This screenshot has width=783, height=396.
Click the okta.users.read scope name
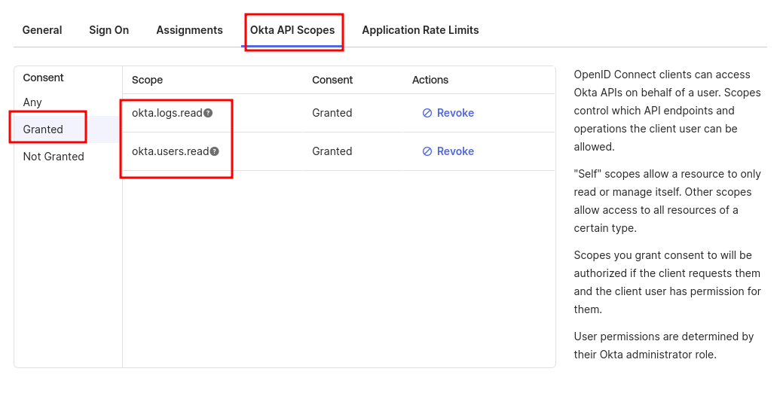tap(170, 151)
